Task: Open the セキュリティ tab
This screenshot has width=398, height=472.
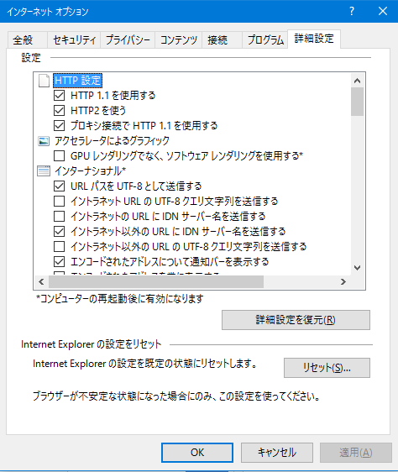Action: click(x=74, y=39)
